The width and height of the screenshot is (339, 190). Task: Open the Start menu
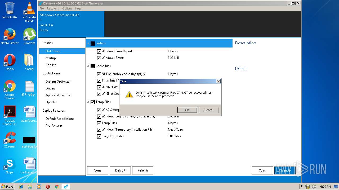(x=7, y=187)
